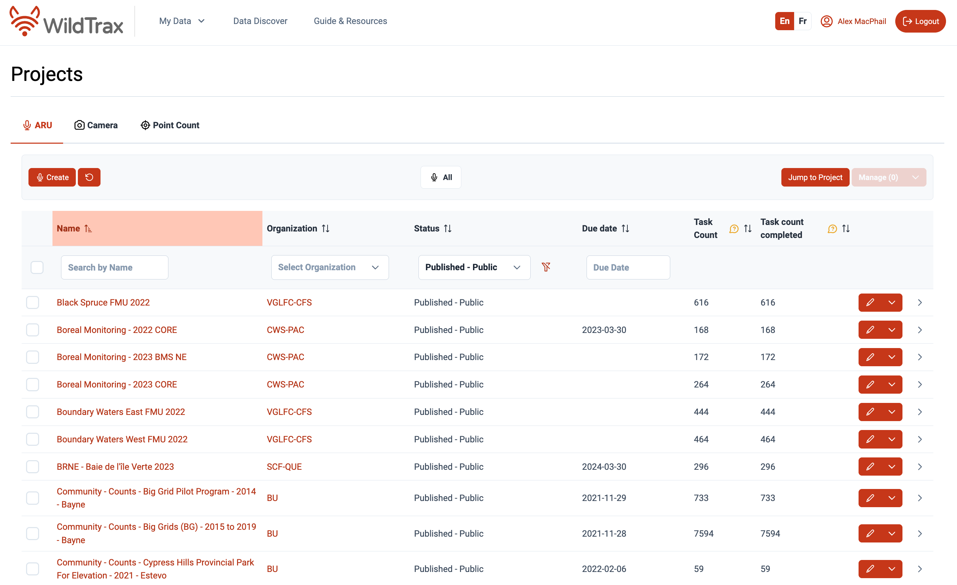
Task: Switch to the Point Count tab
Action: tap(170, 126)
